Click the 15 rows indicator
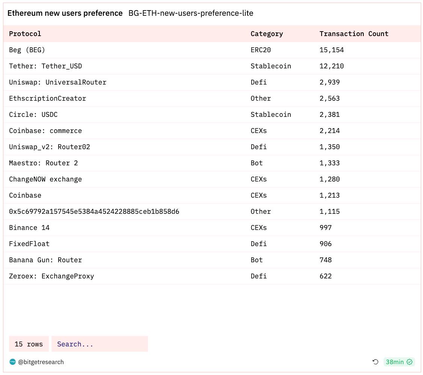 pos(29,344)
